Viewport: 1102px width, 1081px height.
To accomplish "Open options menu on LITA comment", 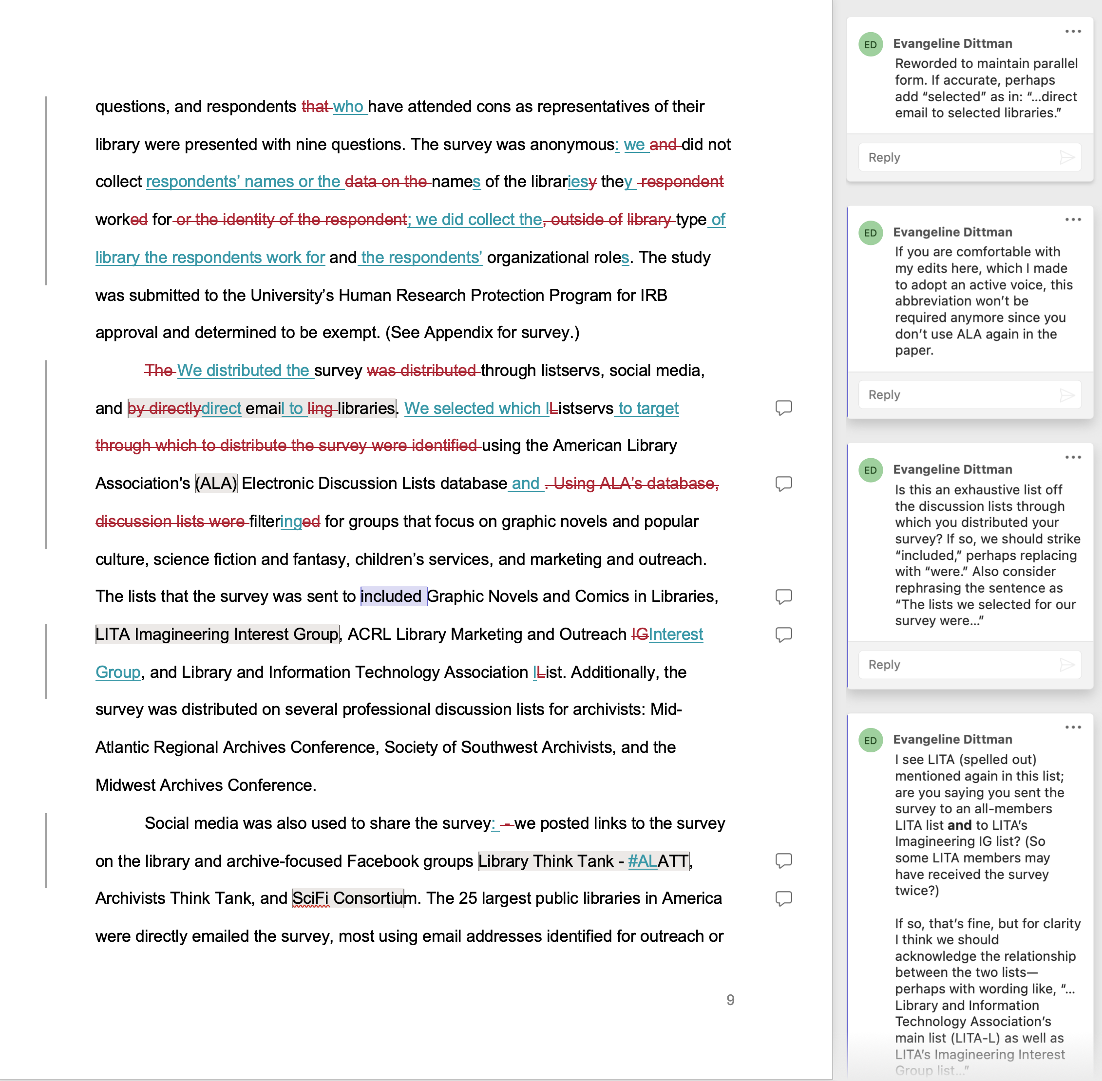I will point(1072,727).
